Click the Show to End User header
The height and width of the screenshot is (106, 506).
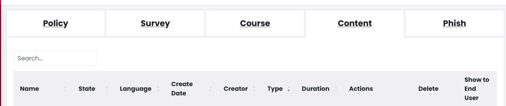(477, 89)
